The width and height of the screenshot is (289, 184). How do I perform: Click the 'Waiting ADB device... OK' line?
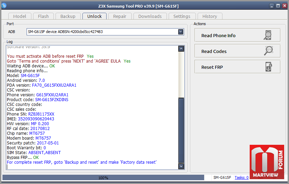tap(31, 66)
